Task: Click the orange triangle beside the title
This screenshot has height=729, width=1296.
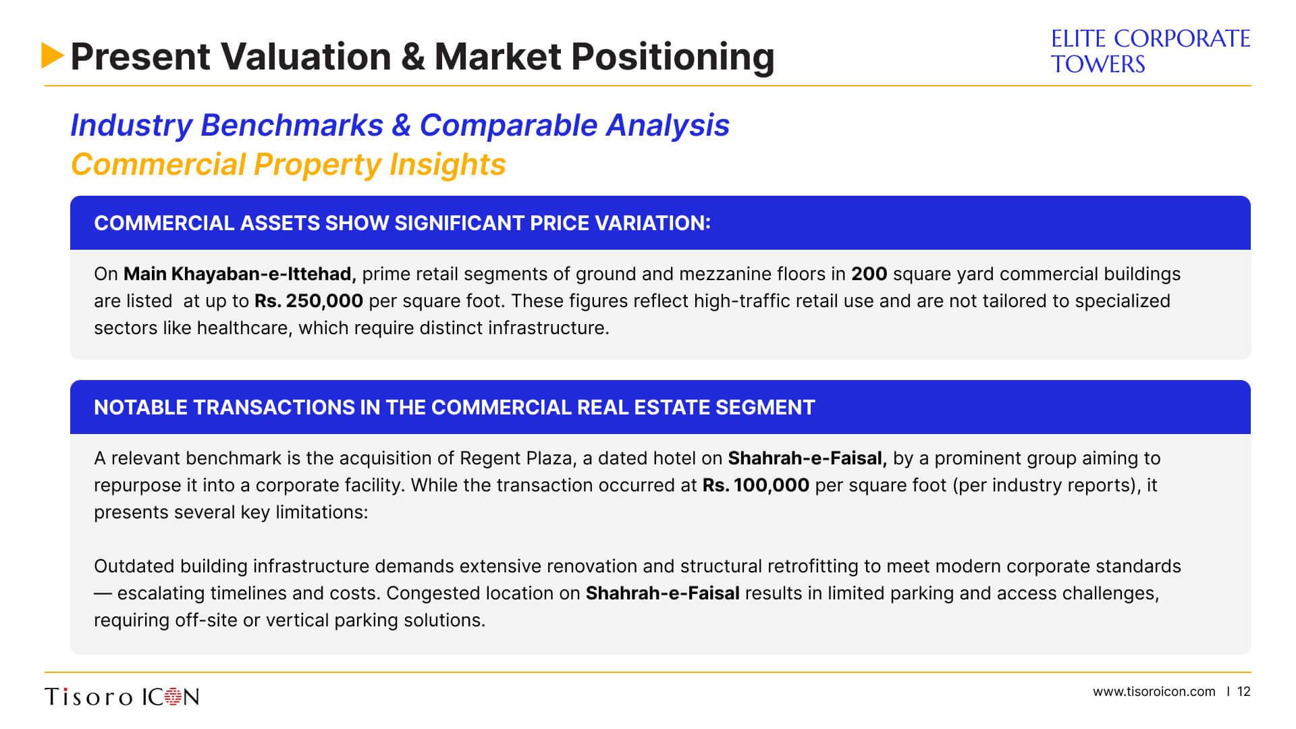Action: (53, 55)
